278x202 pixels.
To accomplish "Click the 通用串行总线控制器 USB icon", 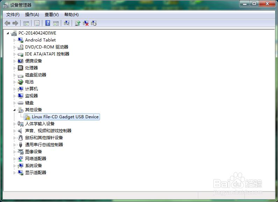I will [21, 145].
